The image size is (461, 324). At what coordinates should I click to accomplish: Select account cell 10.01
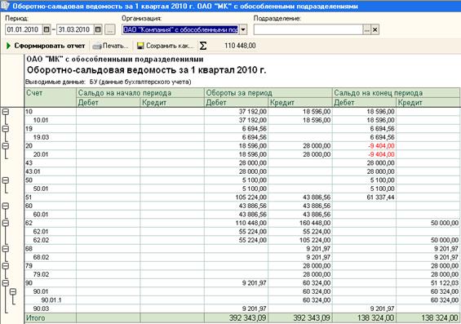[51, 120]
